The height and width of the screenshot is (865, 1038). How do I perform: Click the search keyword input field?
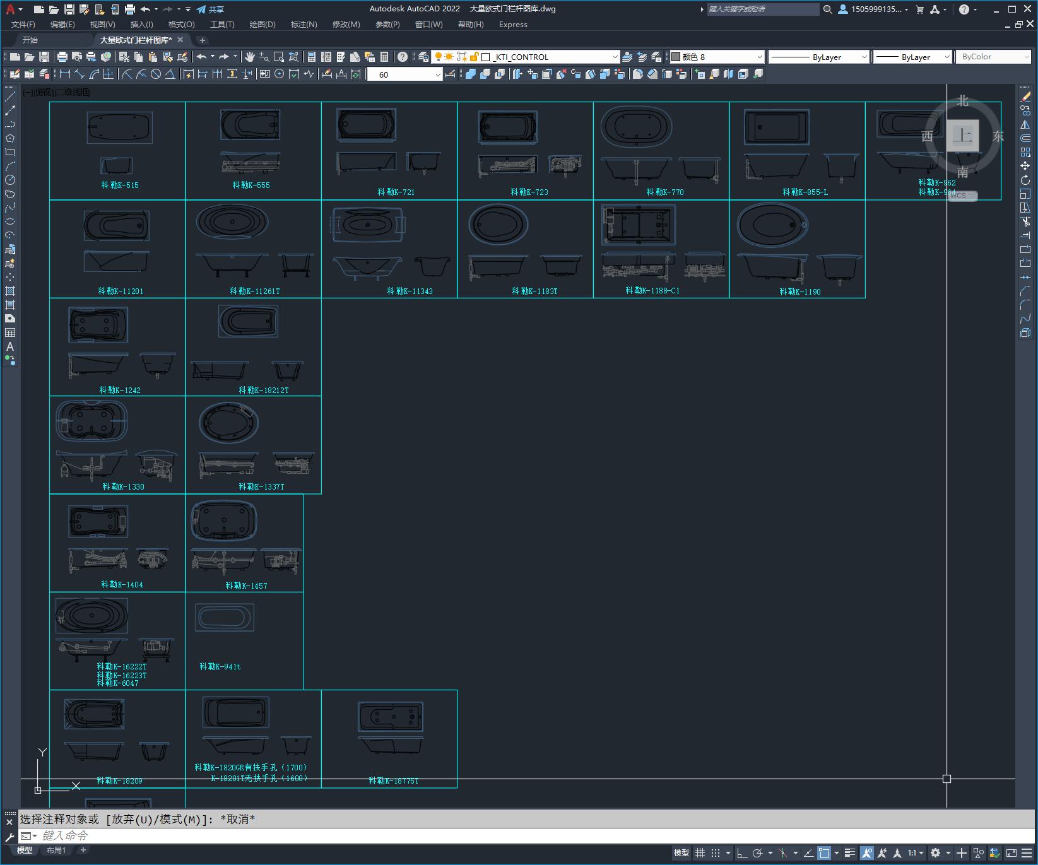click(762, 9)
